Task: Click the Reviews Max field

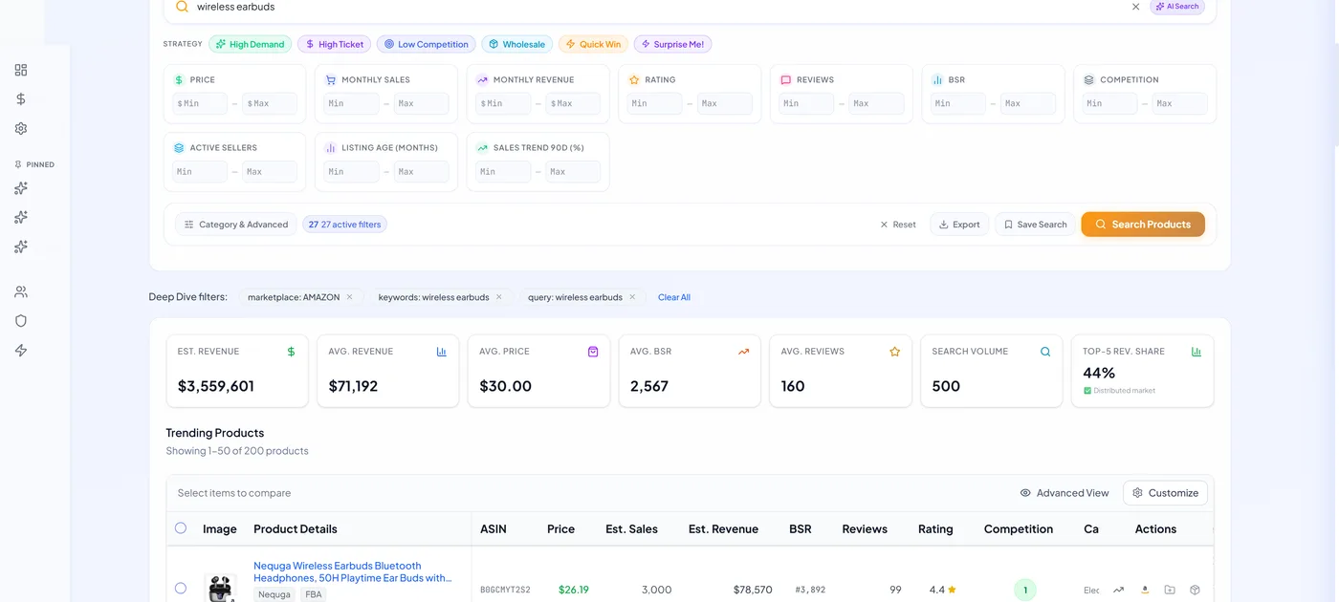Action: (x=876, y=103)
